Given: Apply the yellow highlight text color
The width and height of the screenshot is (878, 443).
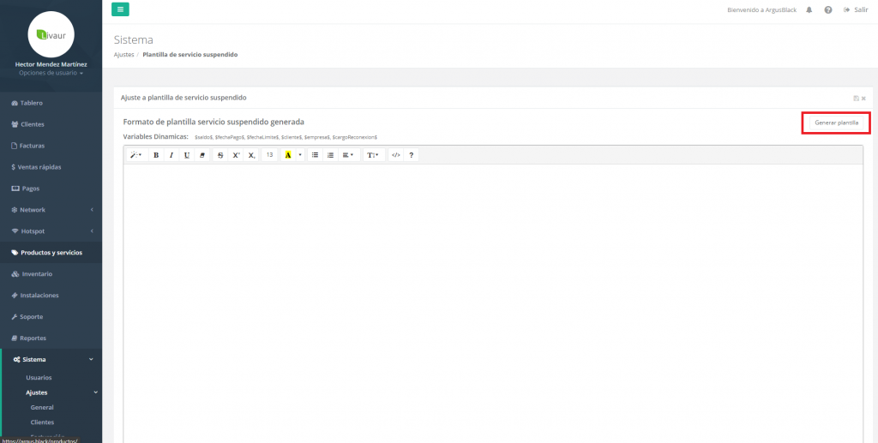Looking at the screenshot, I should [x=288, y=155].
